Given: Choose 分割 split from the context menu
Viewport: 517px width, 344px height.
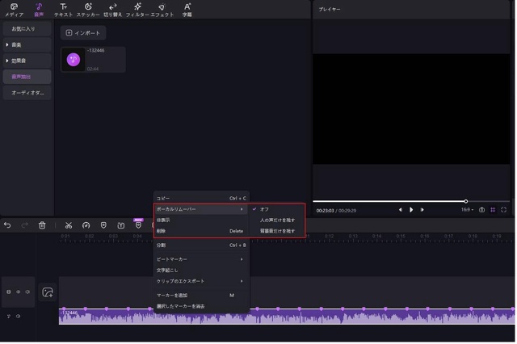Looking at the screenshot, I should coord(201,245).
